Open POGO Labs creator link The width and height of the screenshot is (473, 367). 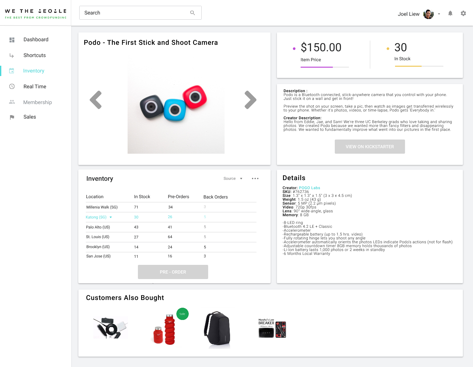pyautogui.click(x=309, y=188)
